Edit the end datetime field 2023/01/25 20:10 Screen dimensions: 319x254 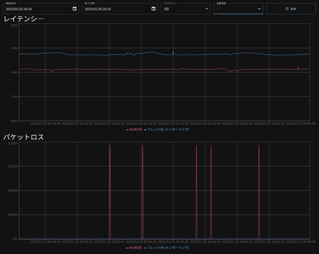point(120,9)
